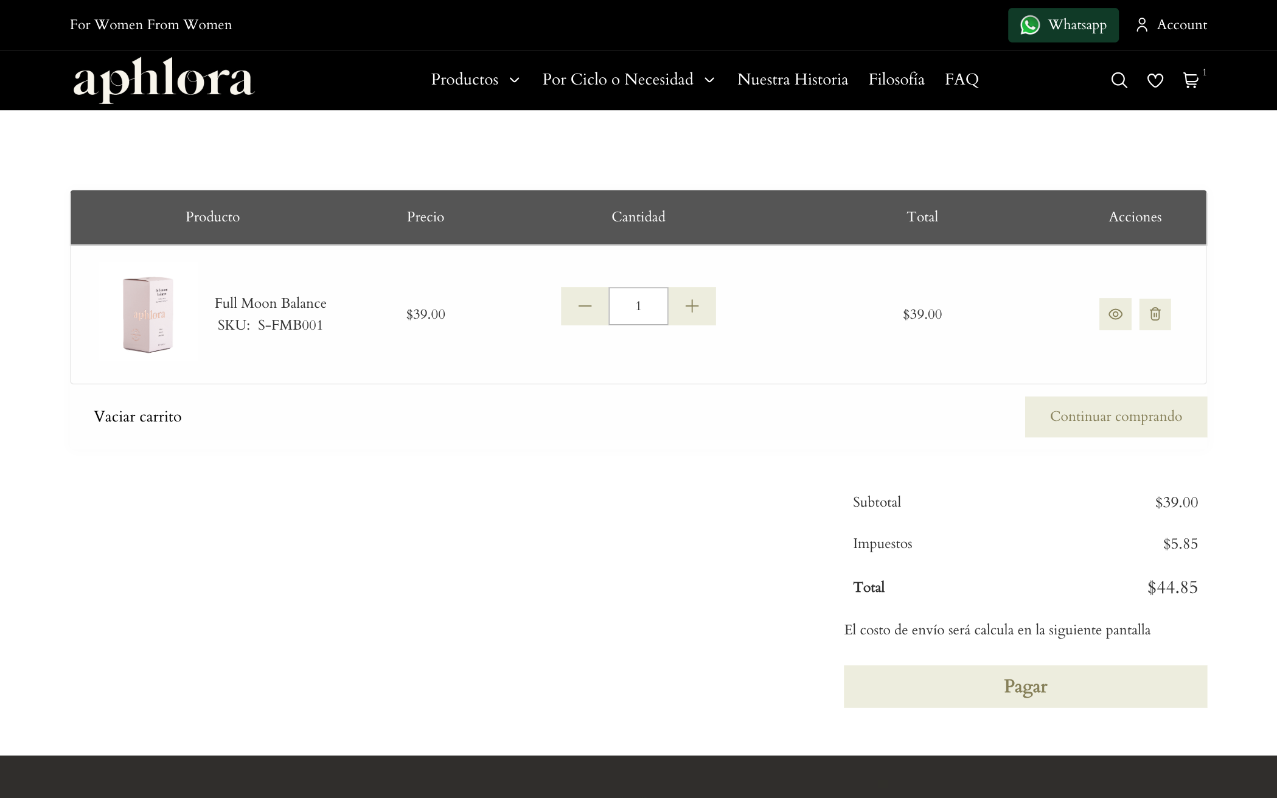This screenshot has height=798, width=1277.
Task: Decrease quantity with the minus button
Action: (585, 306)
